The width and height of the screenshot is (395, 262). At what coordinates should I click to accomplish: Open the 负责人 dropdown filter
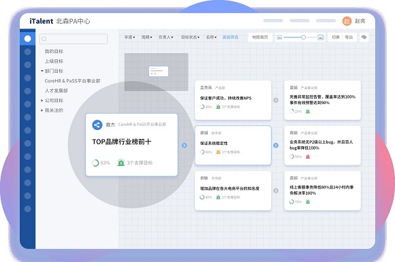(x=165, y=37)
